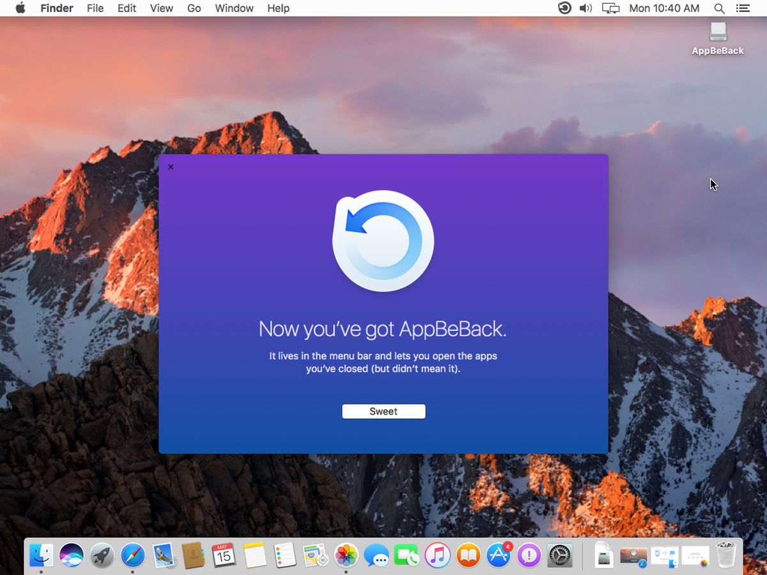767x575 pixels.
Task: Open Spotlight search
Action: click(719, 8)
